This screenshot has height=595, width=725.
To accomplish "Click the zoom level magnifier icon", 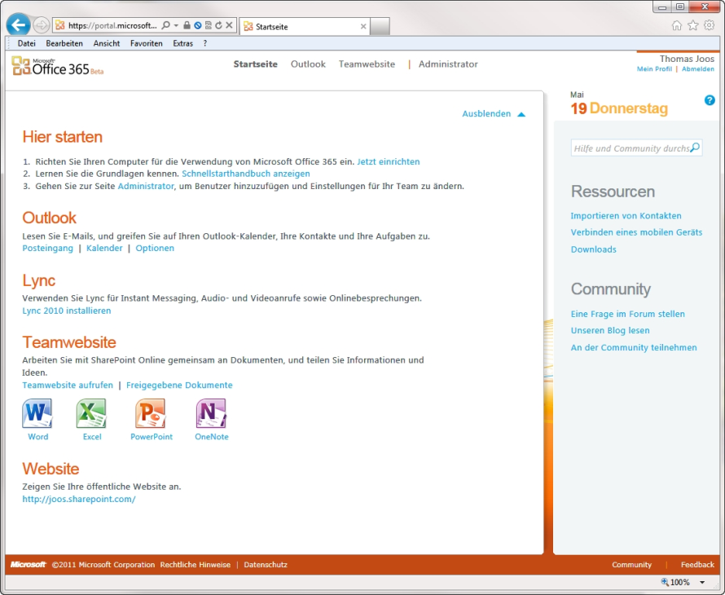I will [665, 582].
